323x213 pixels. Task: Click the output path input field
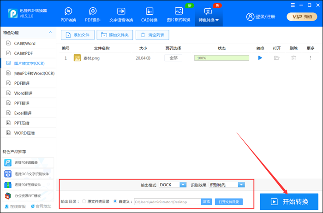coord(167,201)
